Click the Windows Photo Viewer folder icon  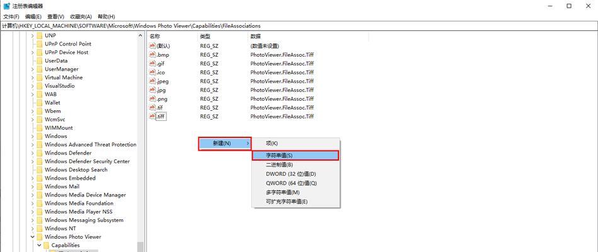coord(39,237)
